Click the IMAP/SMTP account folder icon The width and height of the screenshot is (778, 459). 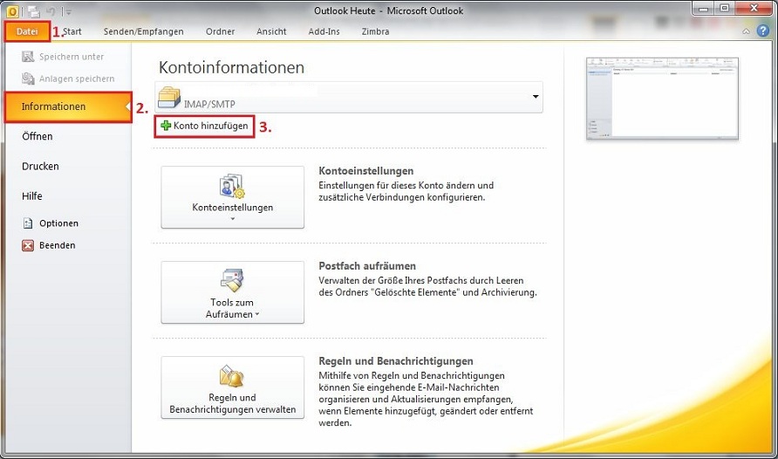169,98
